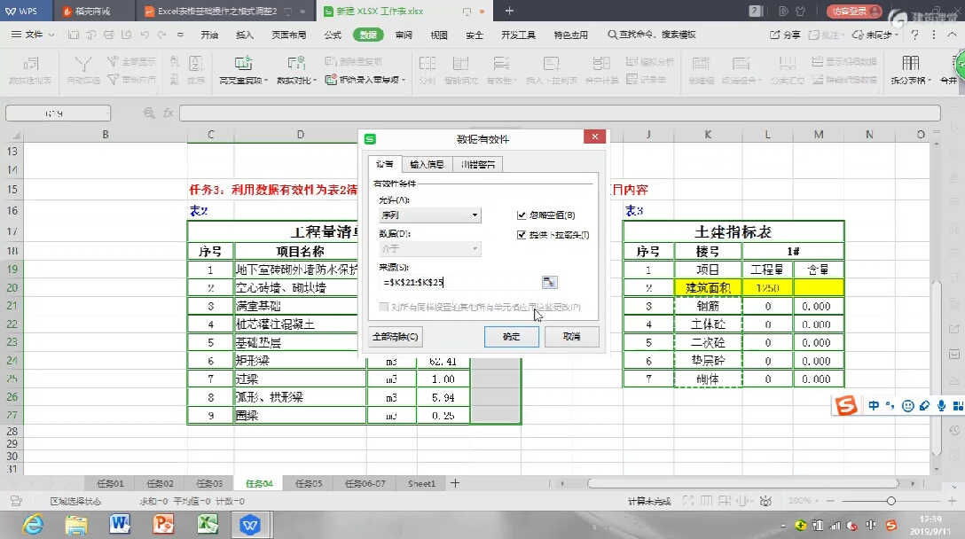Click the range selector icon beside the source field
Screen dimensions: 965x539
coord(549,282)
